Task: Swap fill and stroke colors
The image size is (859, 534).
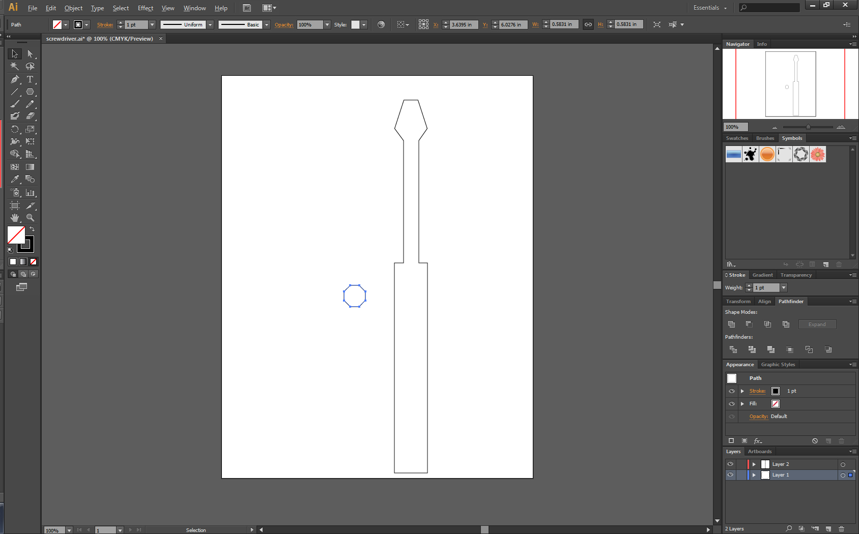Action: (x=32, y=229)
